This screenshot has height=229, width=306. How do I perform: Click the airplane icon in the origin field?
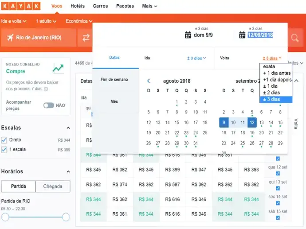tap(10, 37)
